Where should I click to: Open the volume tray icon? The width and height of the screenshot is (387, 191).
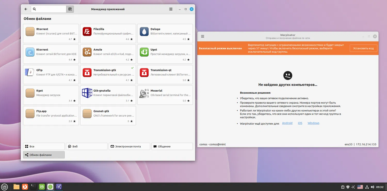point(372,187)
